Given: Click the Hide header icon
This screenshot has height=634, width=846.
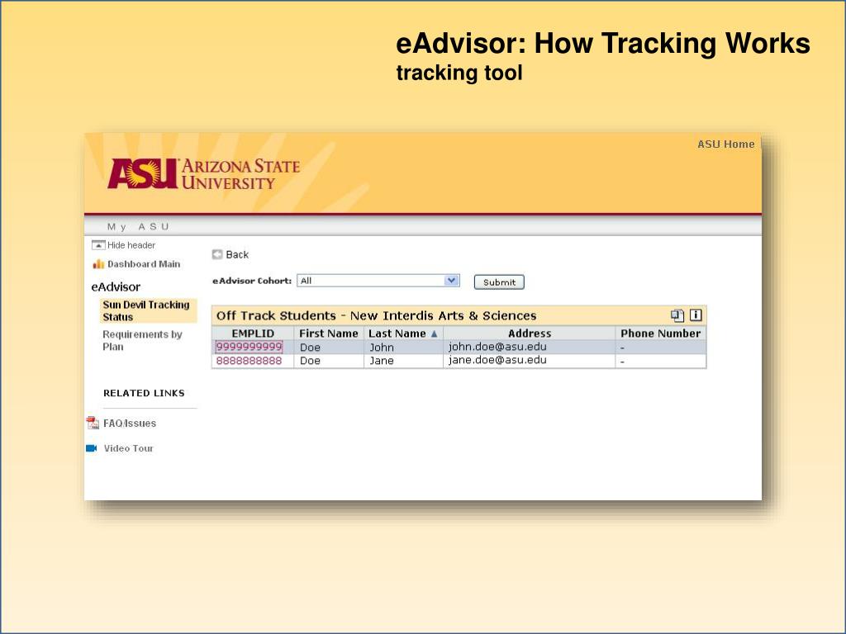Looking at the screenshot, I should point(98,245).
